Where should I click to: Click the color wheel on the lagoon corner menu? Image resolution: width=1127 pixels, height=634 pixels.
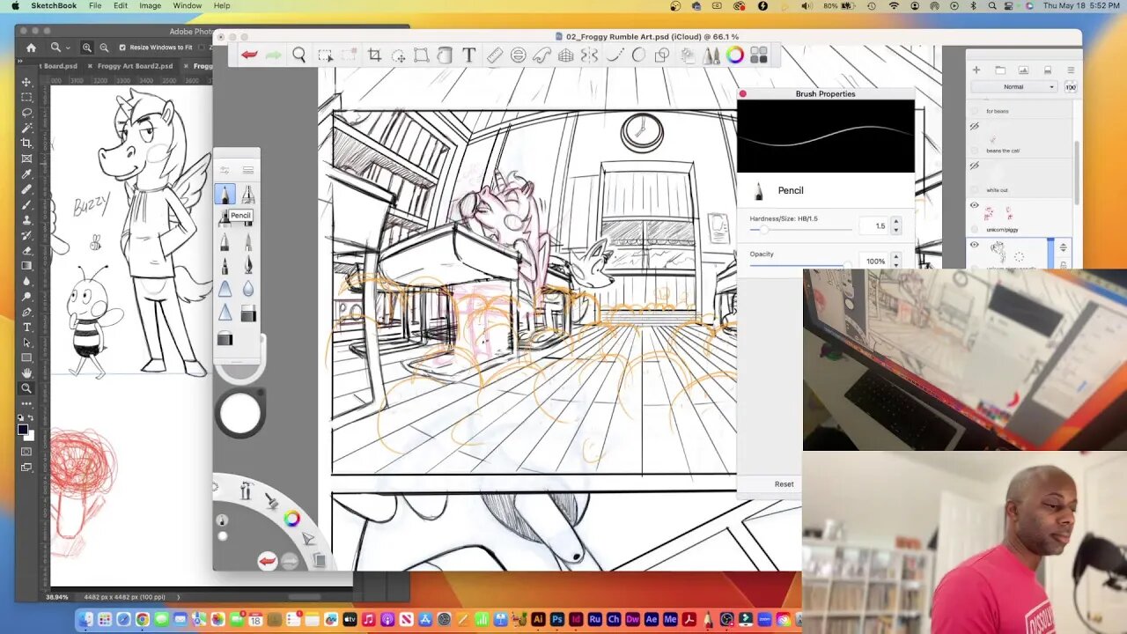(291, 520)
